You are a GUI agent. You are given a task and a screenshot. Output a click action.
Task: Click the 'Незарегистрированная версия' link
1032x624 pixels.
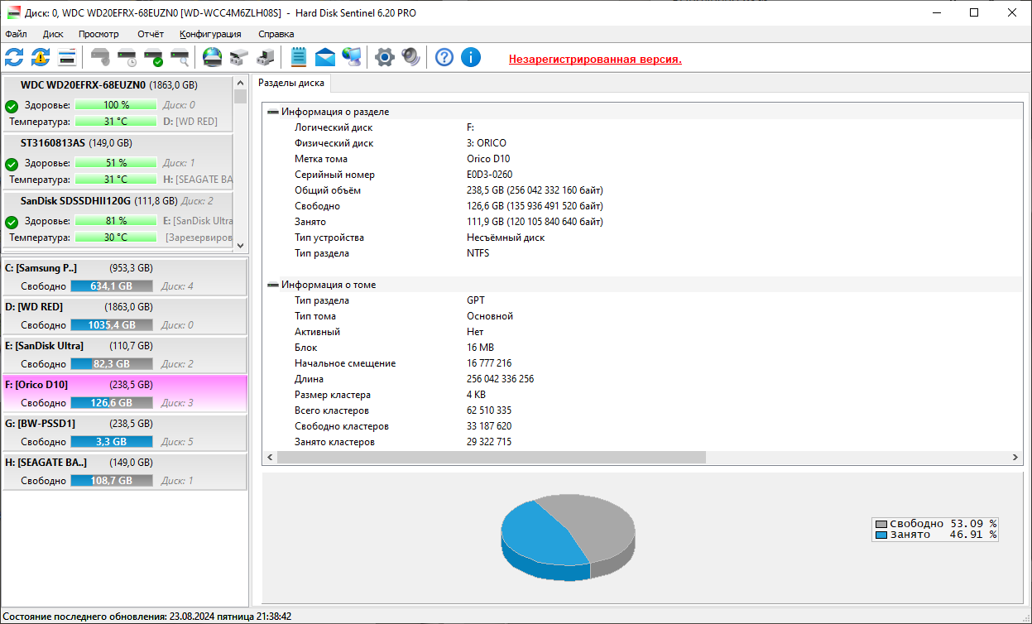coord(594,60)
